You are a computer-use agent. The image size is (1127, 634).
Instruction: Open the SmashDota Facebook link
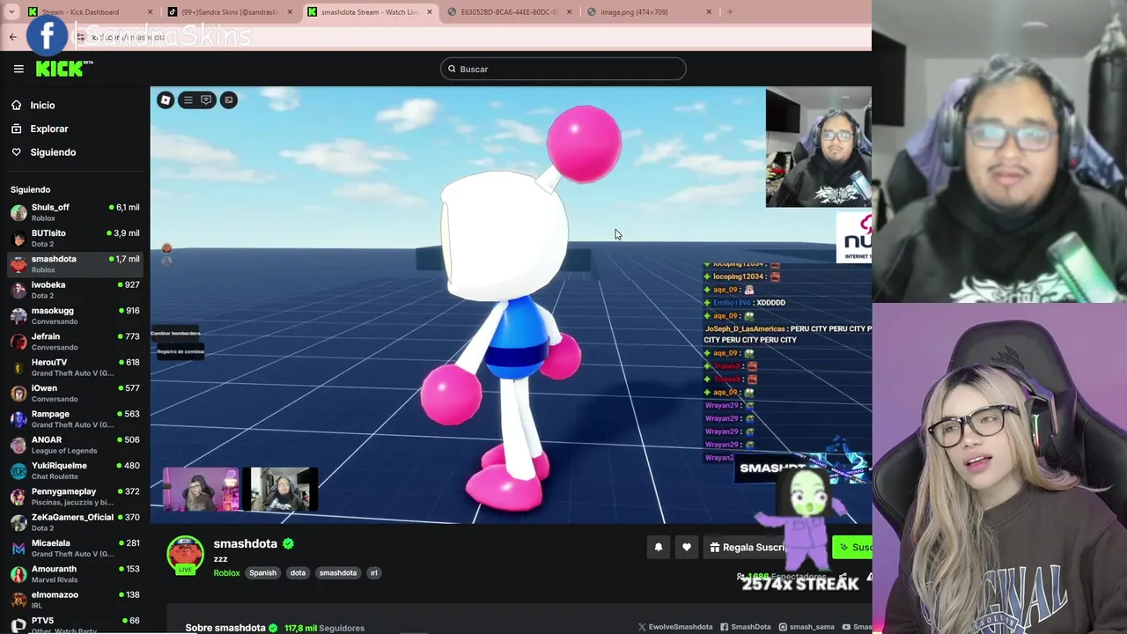point(746,627)
